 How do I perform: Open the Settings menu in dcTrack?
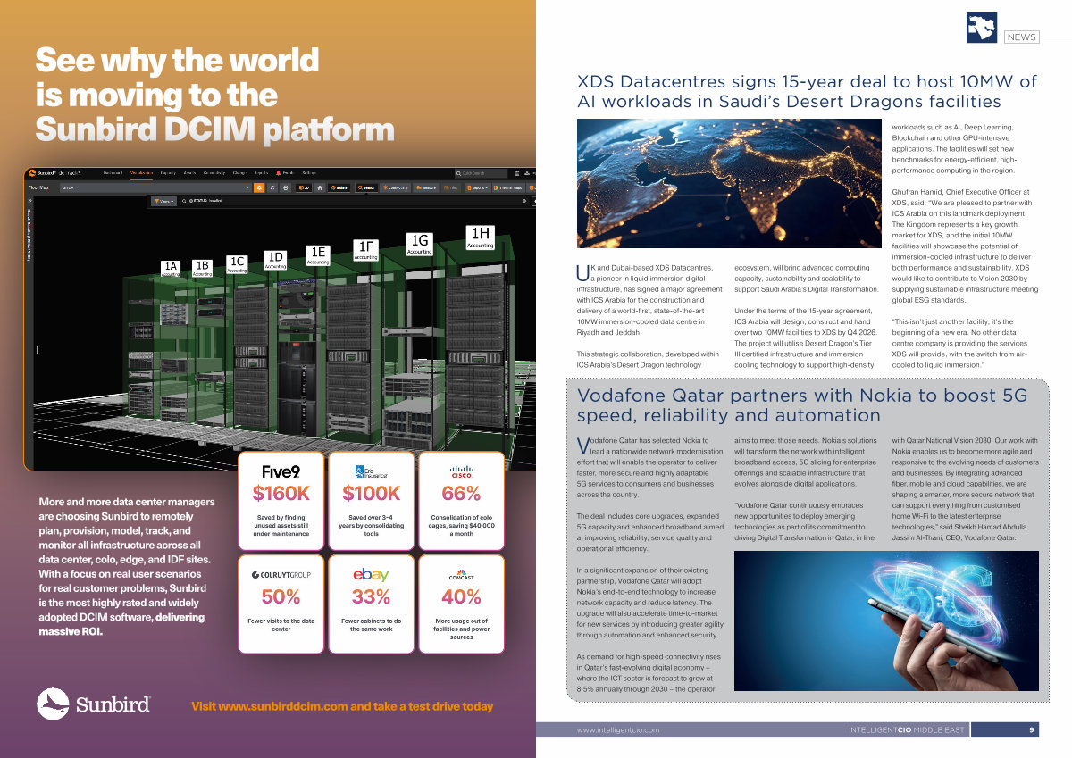pos(309,173)
